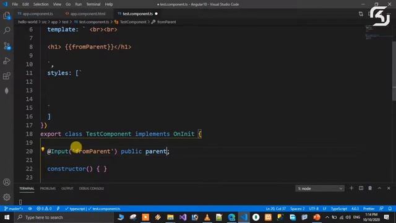The height and width of the screenshot is (223, 396).
Task: Open notifications bell in status bar
Action: tap(390, 209)
